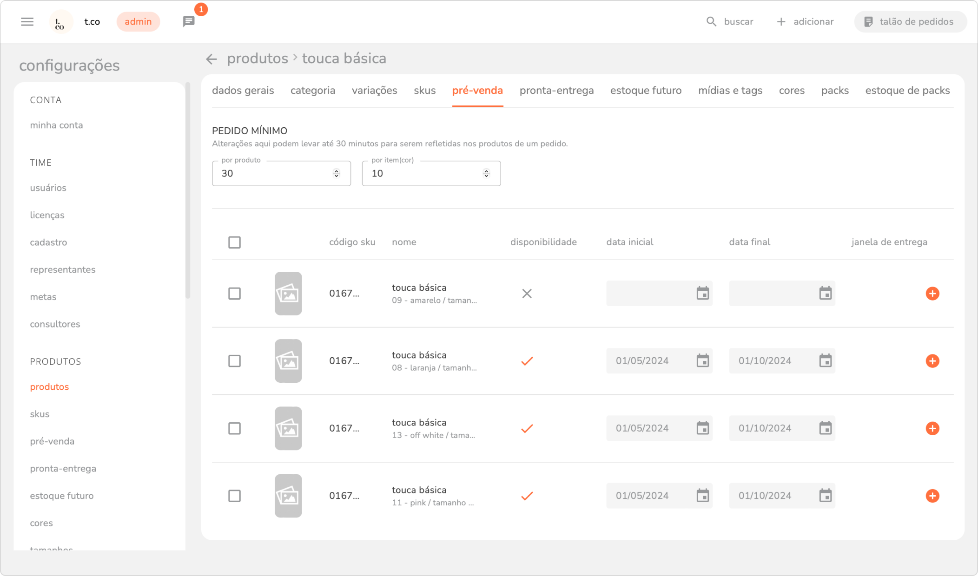Click the laranja row product thumbnail
The height and width of the screenshot is (576, 978).
288,361
